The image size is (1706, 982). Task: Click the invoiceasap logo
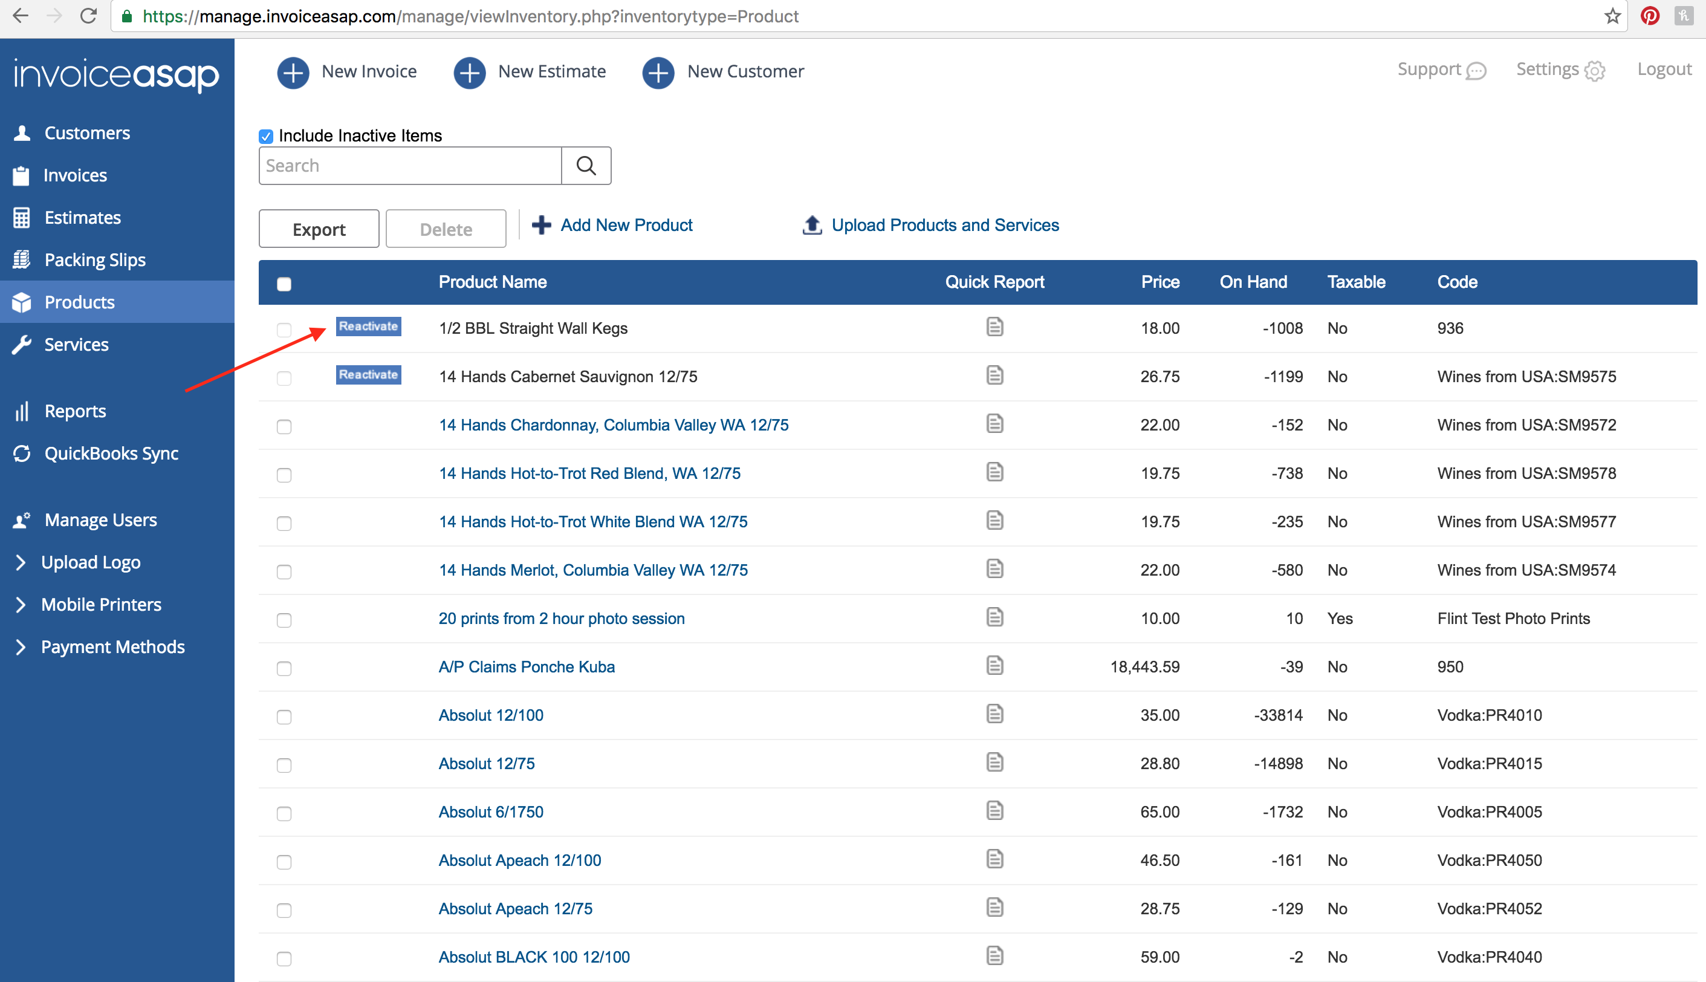(x=117, y=74)
